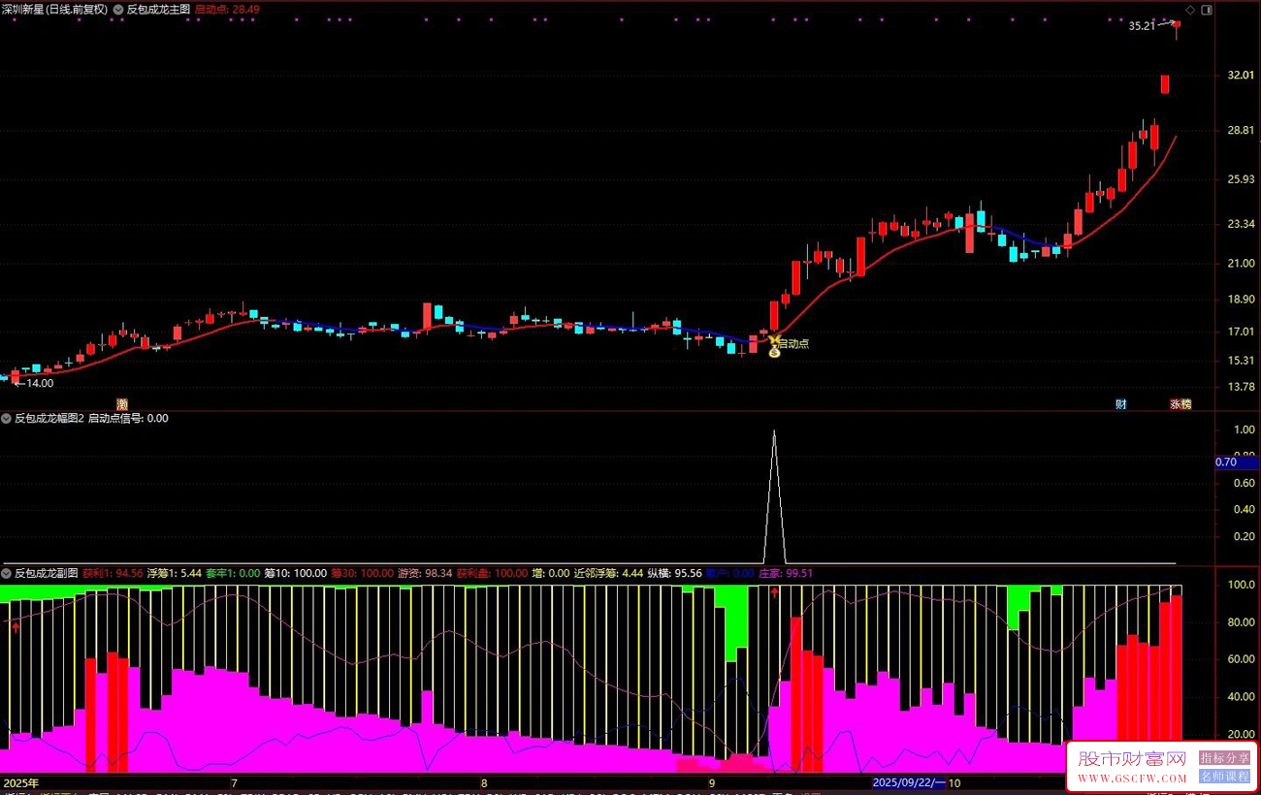Expand the 反包成龙副图 indicator dropdown
Viewport: 1261px width, 795px height.
pos(6,573)
